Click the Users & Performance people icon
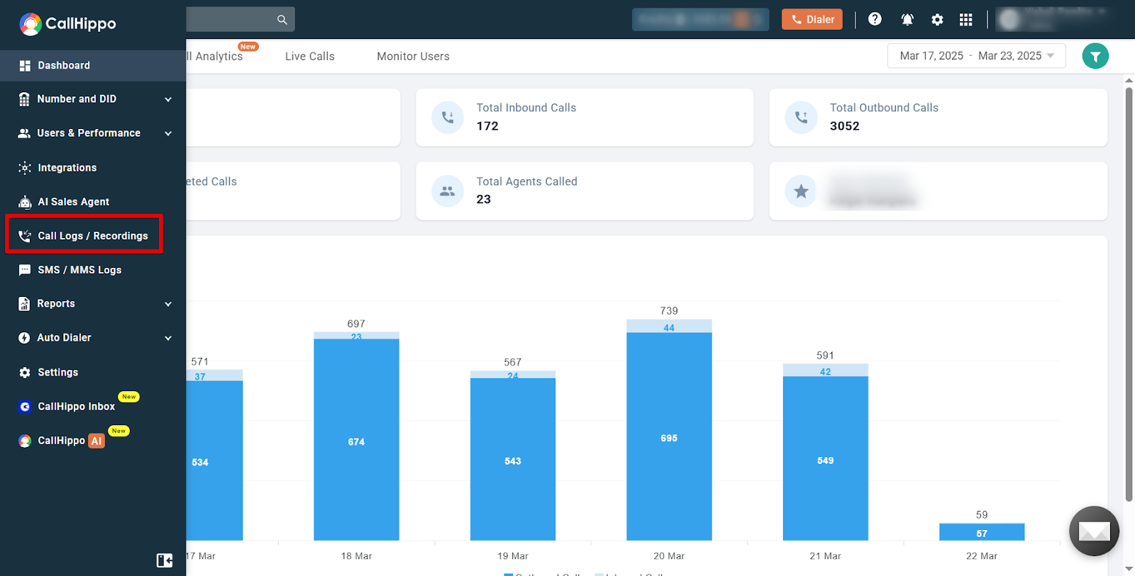Viewport: 1135px width, 576px height. coord(24,133)
